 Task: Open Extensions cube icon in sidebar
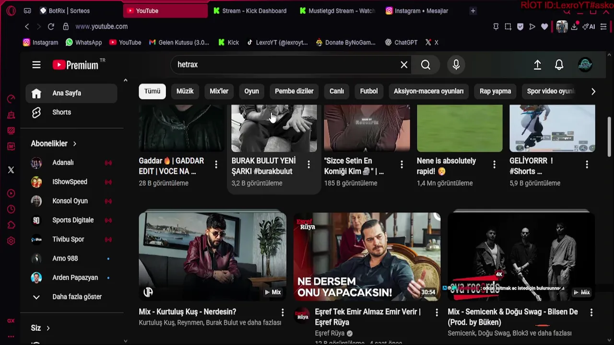pyautogui.click(x=11, y=225)
